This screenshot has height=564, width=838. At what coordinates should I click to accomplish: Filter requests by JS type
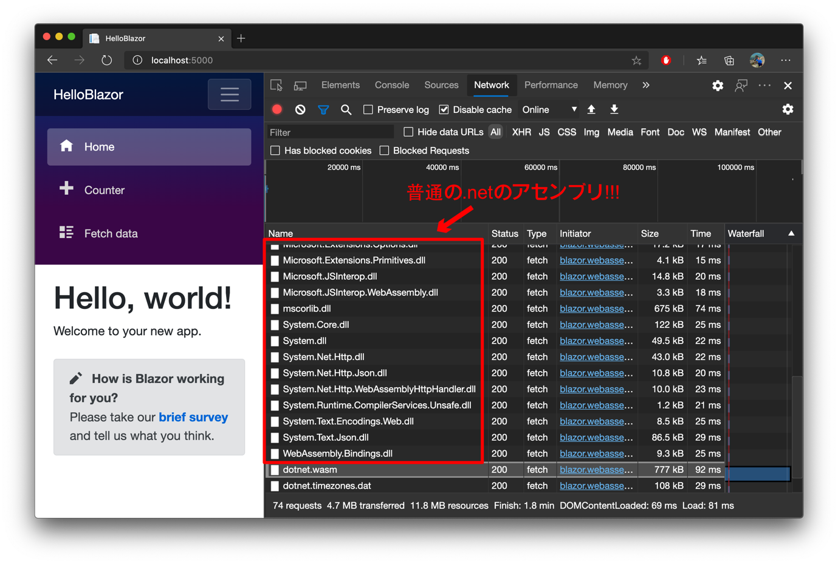(x=544, y=132)
